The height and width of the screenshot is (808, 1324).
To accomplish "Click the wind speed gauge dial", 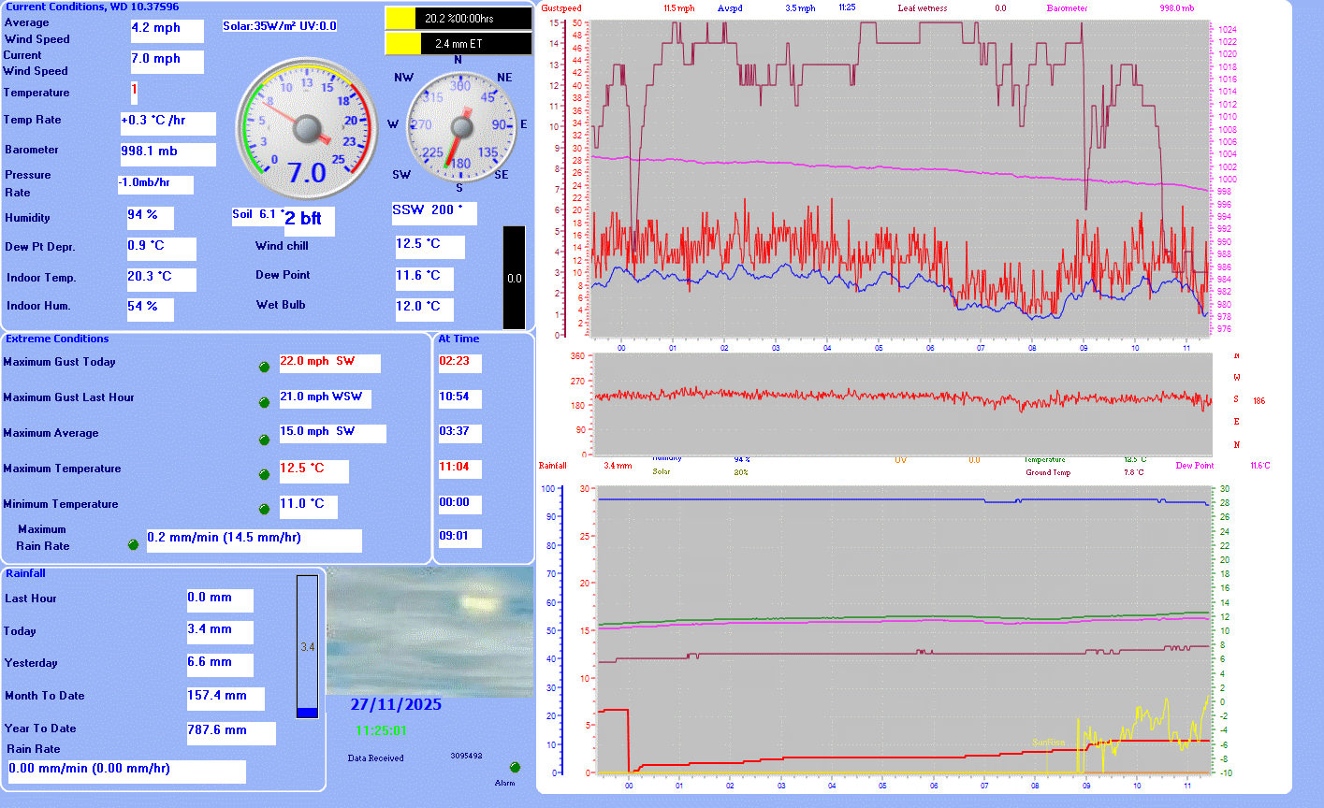I will [x=307, y=127].
